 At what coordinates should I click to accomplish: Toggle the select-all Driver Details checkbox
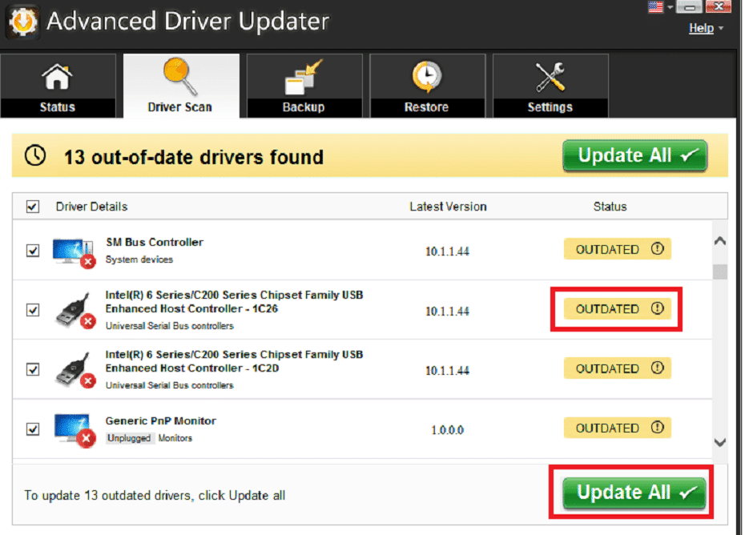[32, 207]
